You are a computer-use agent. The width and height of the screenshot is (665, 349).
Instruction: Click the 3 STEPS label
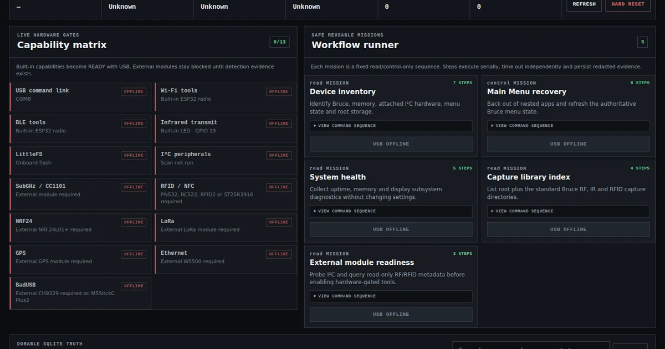click(462, 254)
